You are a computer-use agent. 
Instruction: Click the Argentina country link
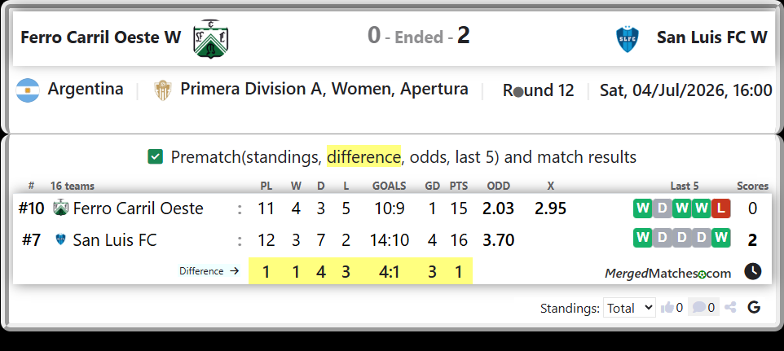pos(86,90)
